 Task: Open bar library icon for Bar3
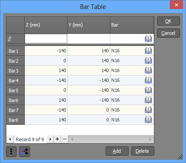coord(148,70)
